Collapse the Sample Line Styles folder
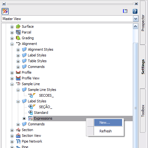 point(18,90)
